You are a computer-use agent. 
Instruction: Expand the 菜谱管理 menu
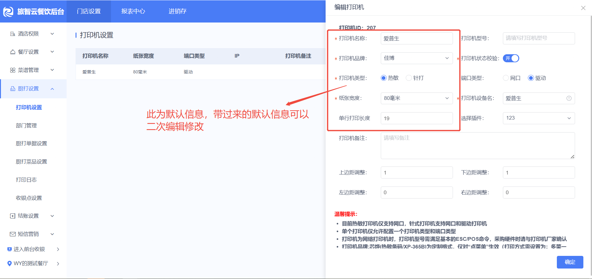pos(52,70)
